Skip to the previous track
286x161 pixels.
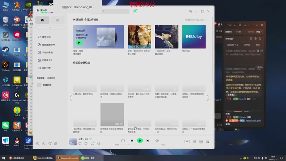(x=132, y=141)
